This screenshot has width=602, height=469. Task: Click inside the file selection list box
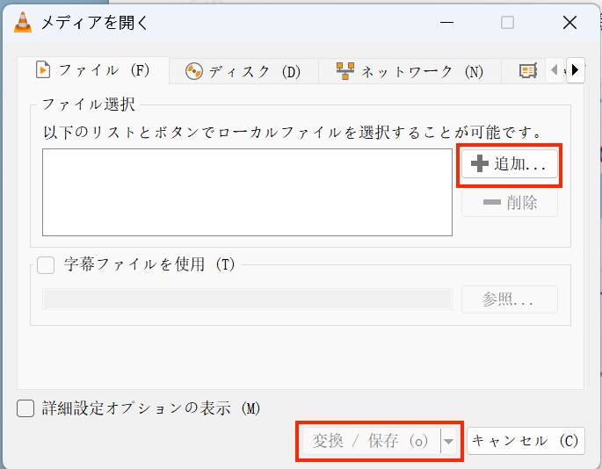point(247,192)
